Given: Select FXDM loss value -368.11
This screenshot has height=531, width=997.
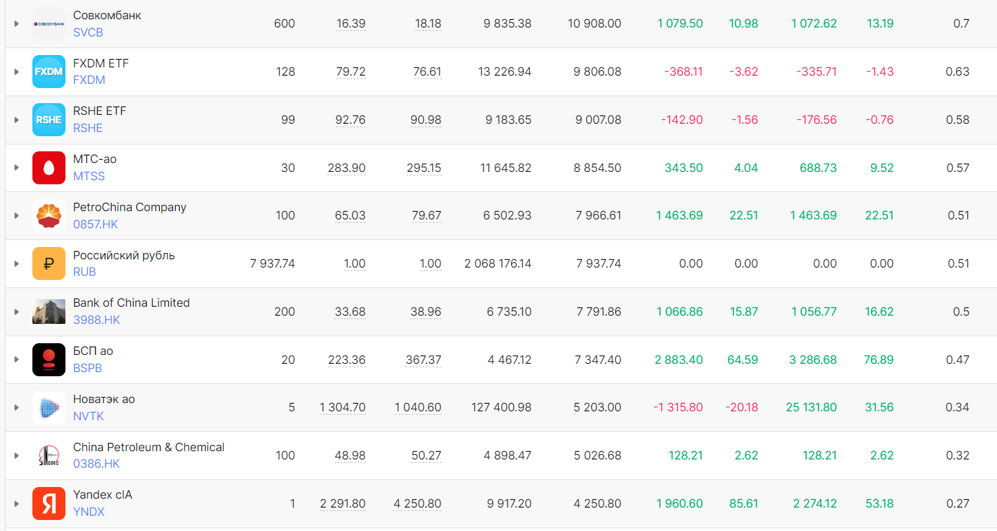Looking at the screenshot, I should 683,72.
